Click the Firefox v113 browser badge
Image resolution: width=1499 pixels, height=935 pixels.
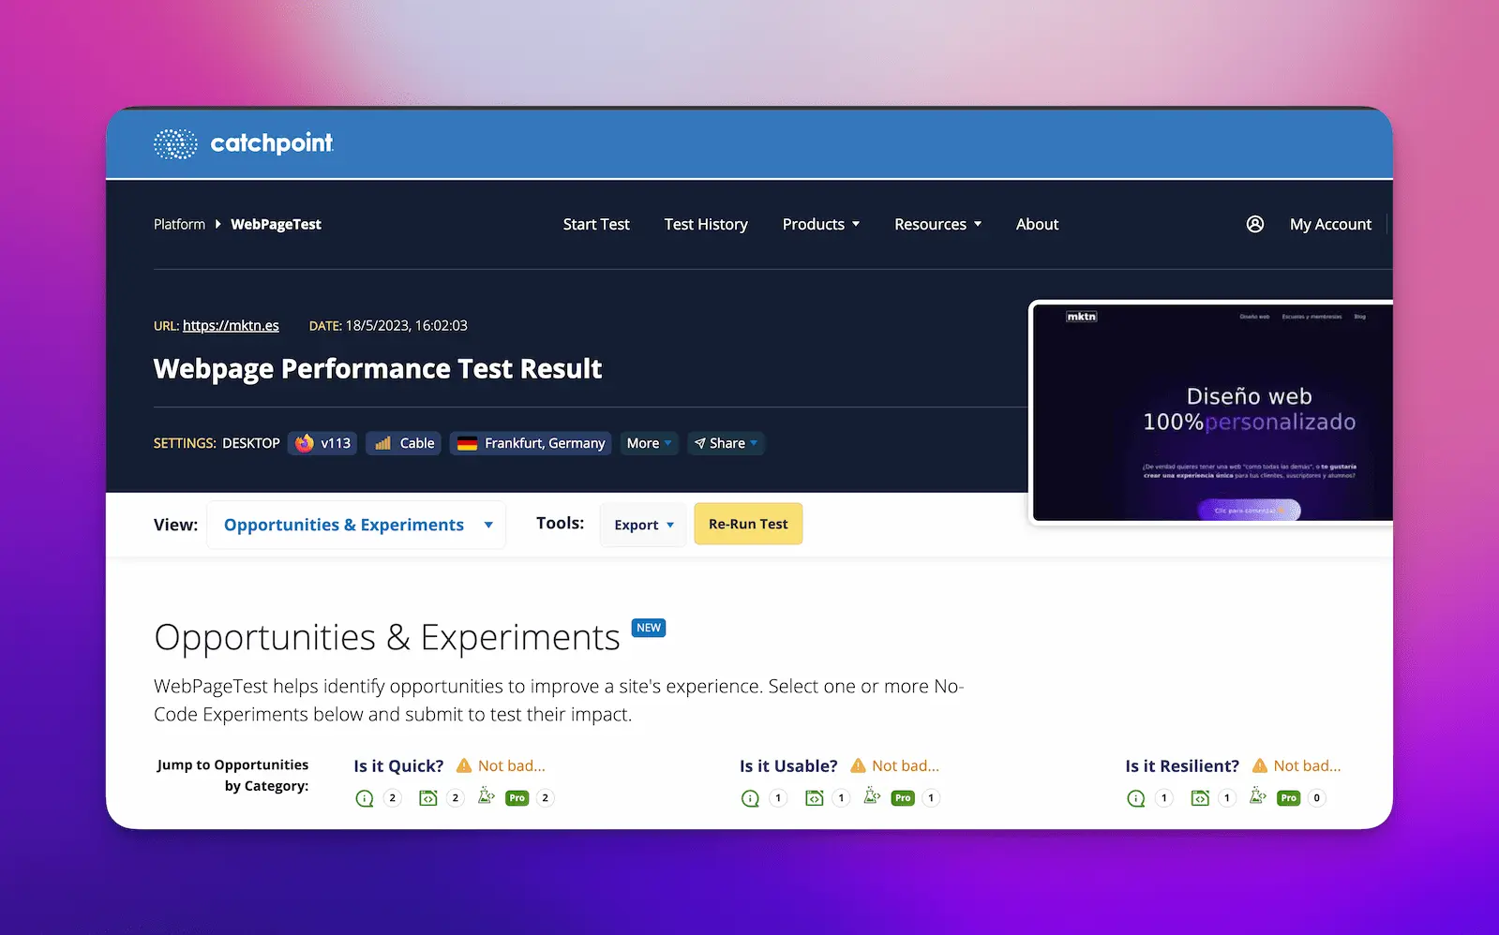click(322, 443)
